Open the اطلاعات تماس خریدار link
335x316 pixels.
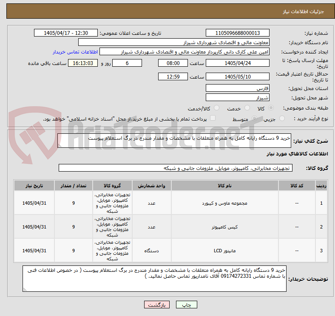[x=75, y=52]
